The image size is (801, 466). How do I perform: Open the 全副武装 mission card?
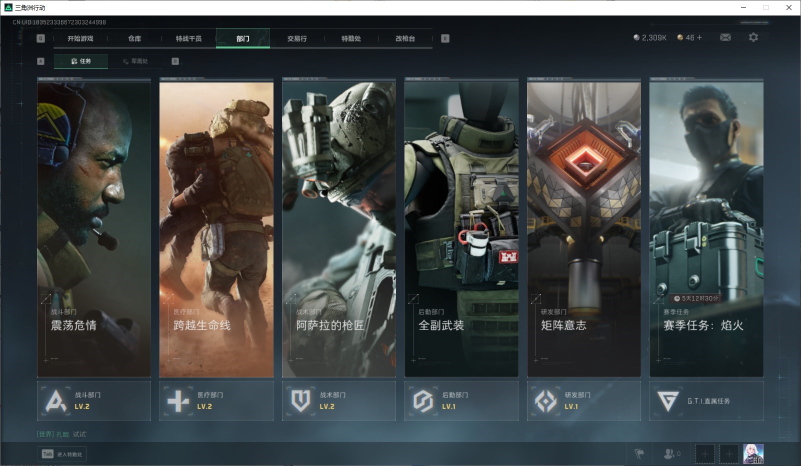point(461,229)
